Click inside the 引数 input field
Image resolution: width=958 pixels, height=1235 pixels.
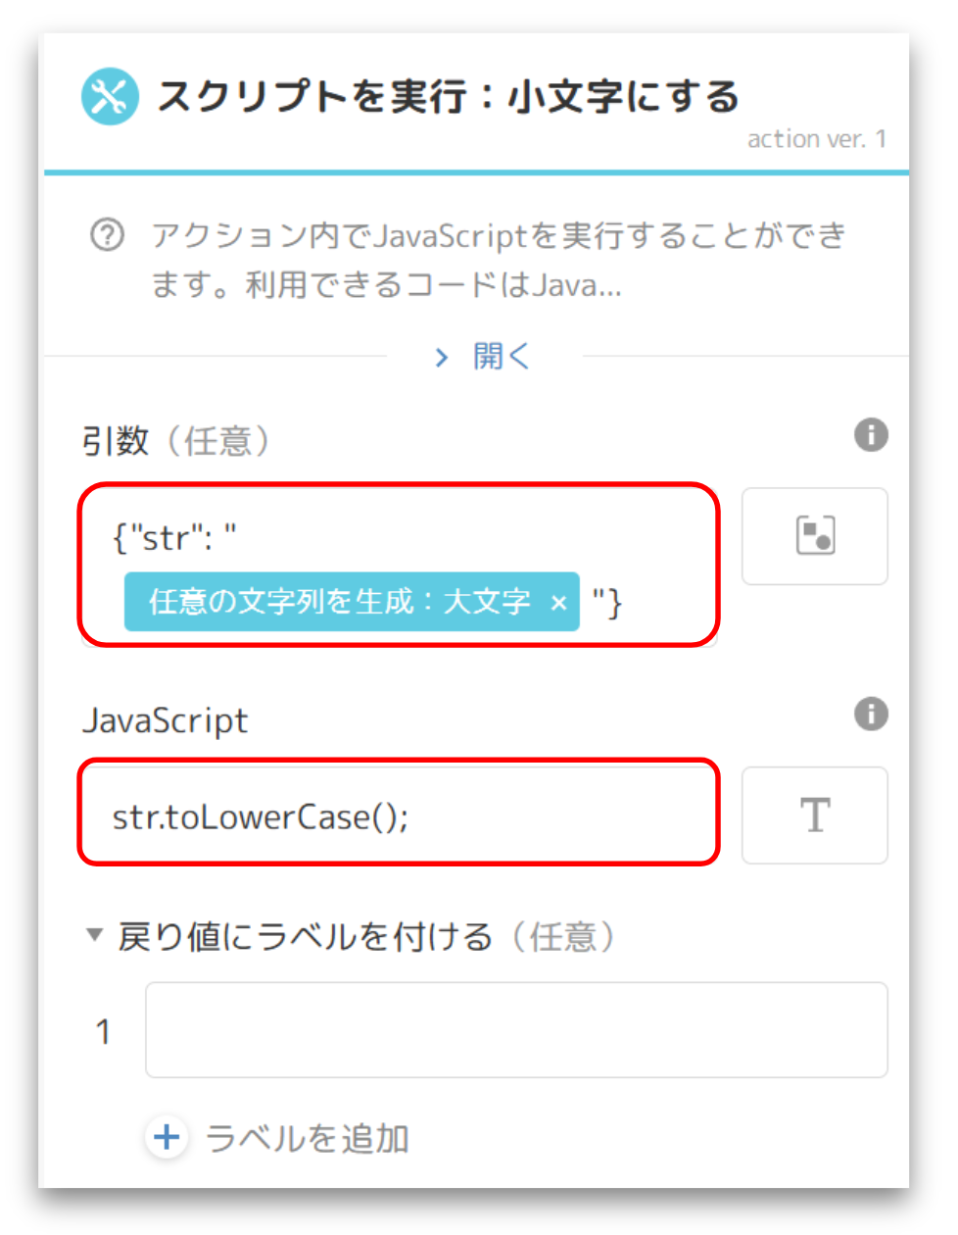399,565
